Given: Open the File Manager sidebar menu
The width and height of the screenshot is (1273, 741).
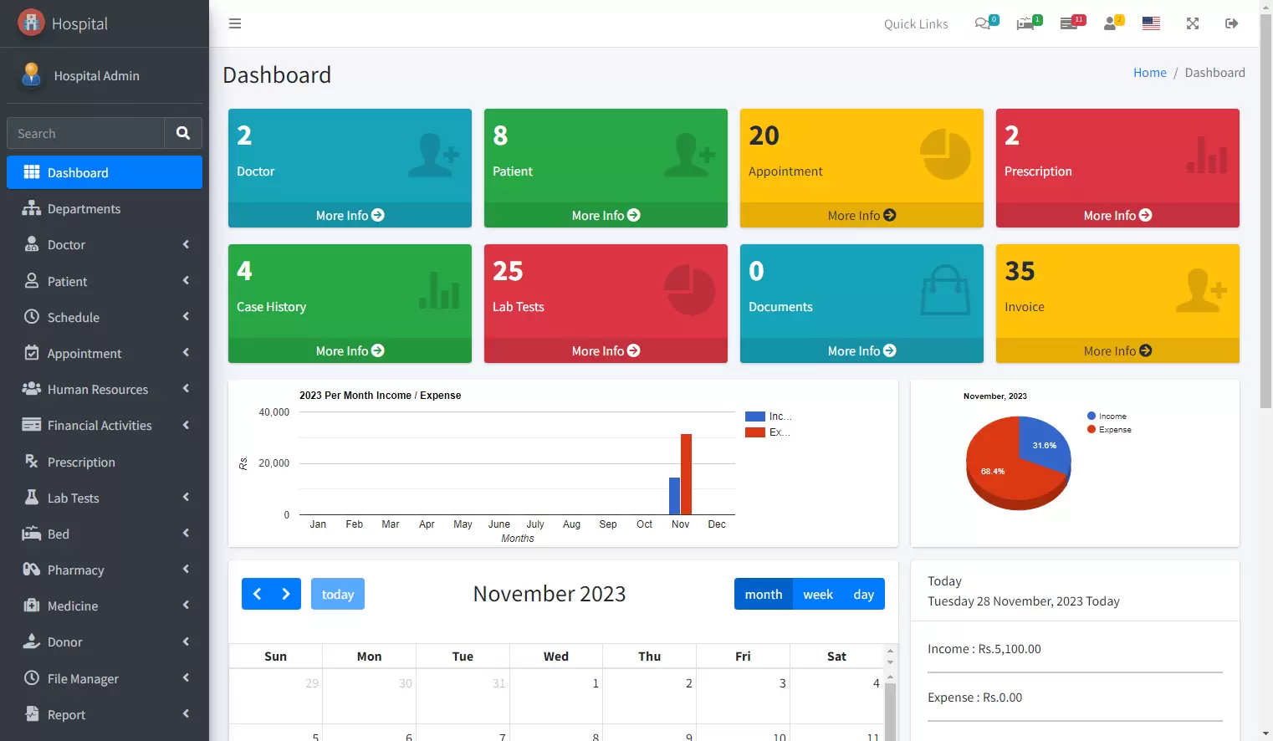Looking at the screenshot, I should tap(105, 678).
